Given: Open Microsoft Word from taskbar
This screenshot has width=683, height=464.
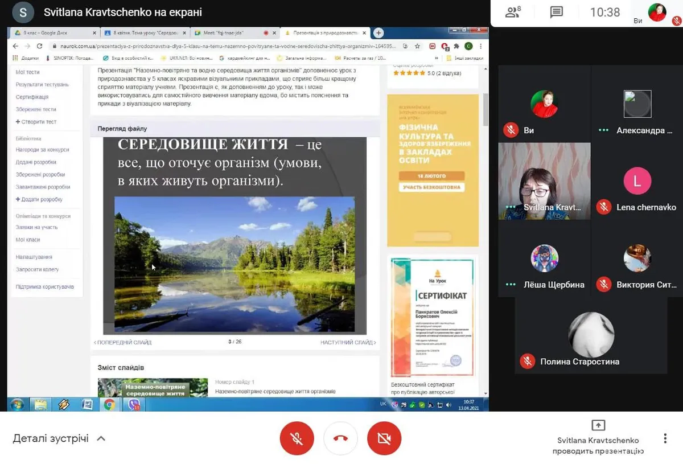Looking at the screenshot, I should click(87, 405).
